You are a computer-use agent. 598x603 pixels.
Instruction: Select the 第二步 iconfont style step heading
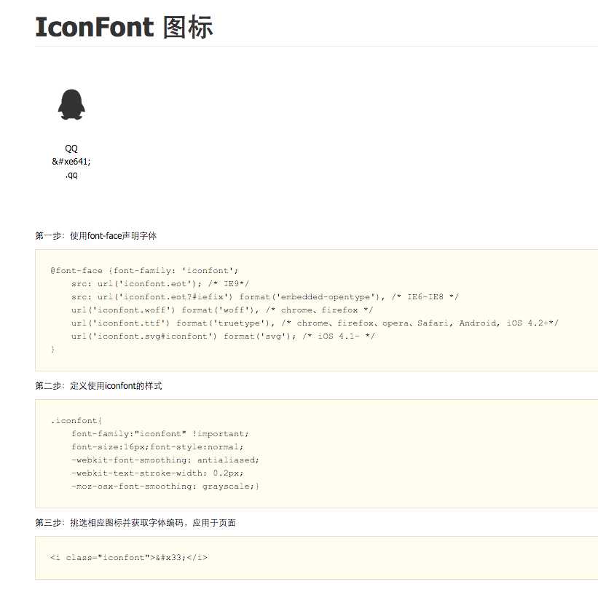point(98,386)
